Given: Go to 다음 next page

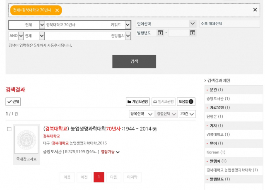Looking at the screenshot, I should tap(113, 177).
